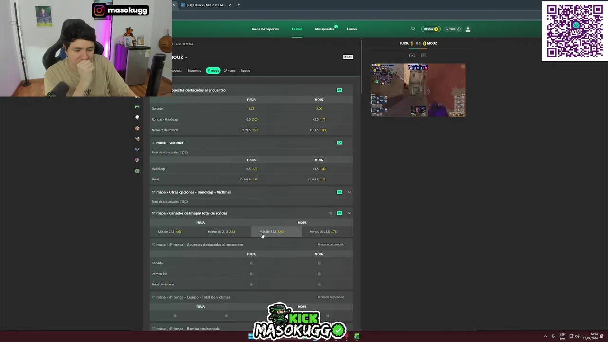Screen dimensions: 608x342
Task: Select the FURIA vs. MOUZ browser tab
Action: (x=206, y=5)
